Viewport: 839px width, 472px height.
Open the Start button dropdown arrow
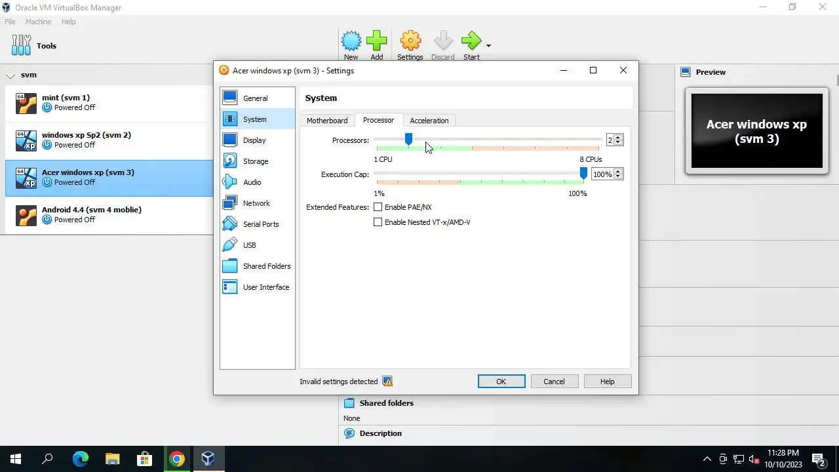488,46
